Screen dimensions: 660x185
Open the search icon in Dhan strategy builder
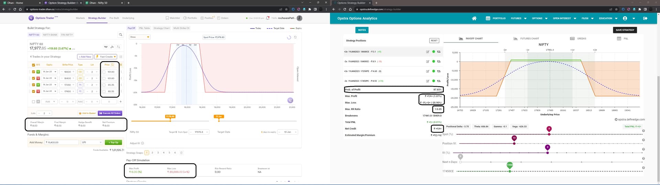120,35
